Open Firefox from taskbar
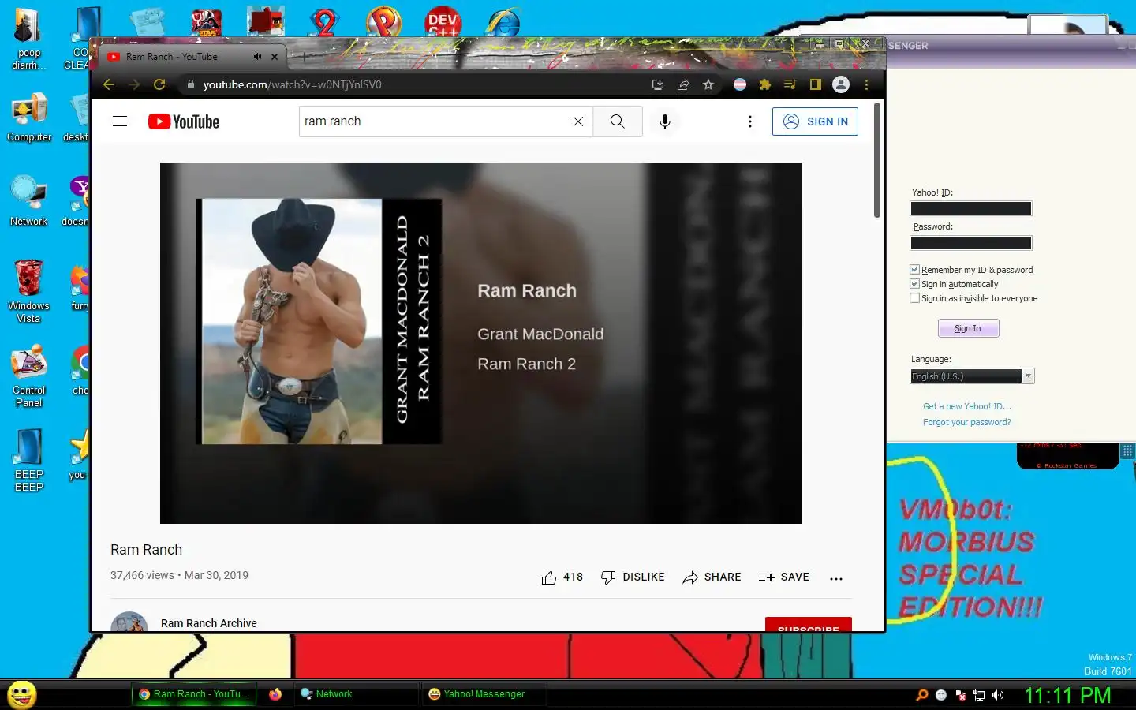The image size is (1136, 710). point(275,694)
